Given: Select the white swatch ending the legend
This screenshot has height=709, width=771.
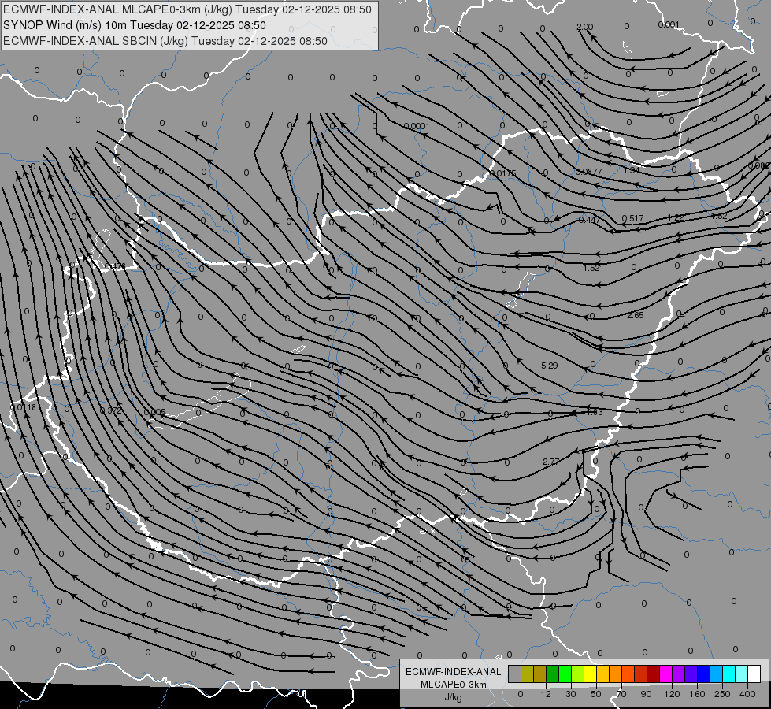Looking at the screenshot, I should pyautogui.click(x=754, y=674).
